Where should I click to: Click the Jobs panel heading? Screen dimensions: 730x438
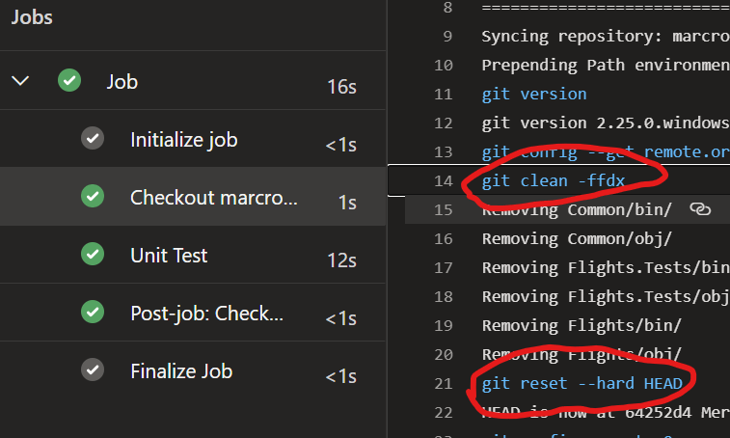[32, 17]
